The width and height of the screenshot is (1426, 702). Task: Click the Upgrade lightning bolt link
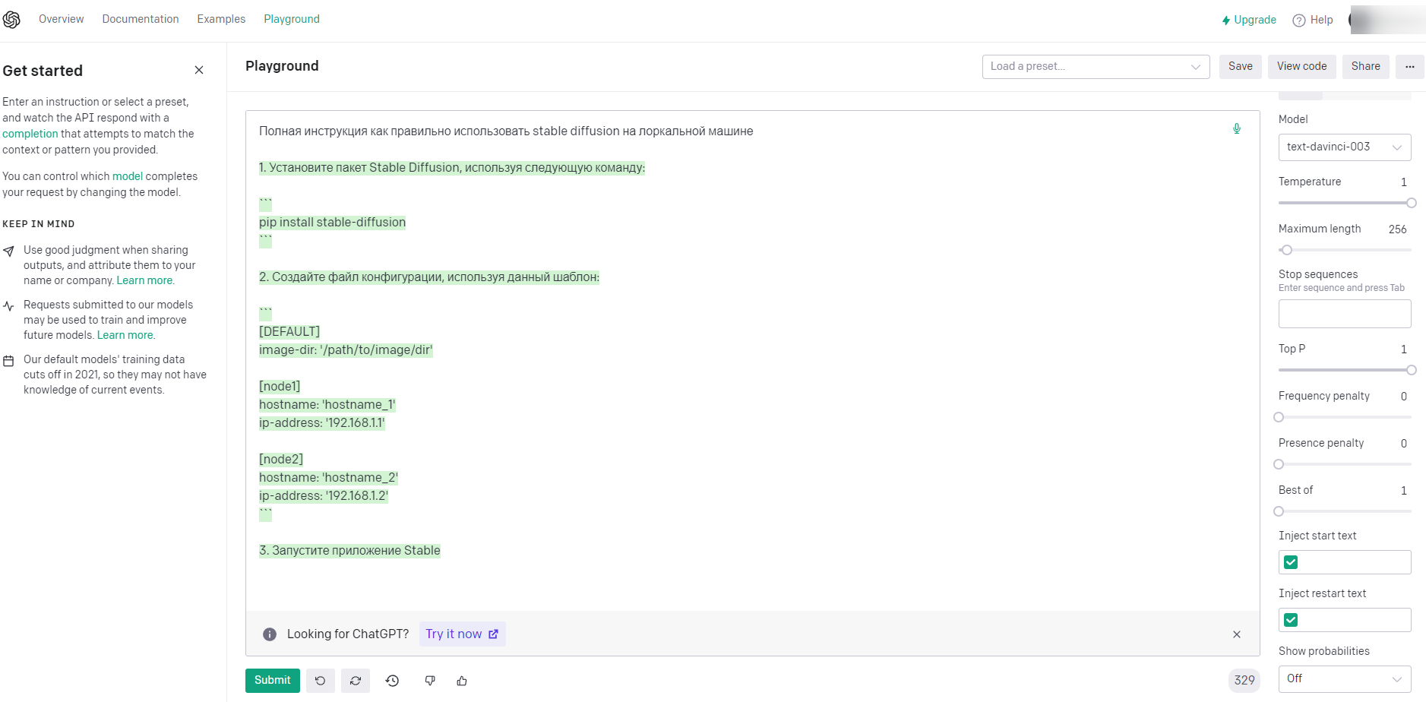(1249, 20)
